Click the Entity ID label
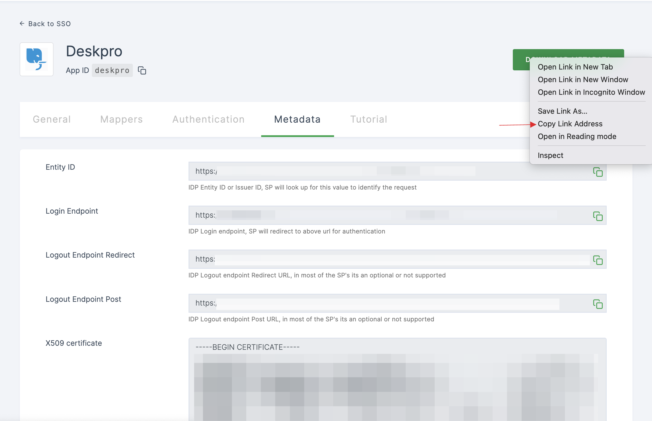The image size is (652, 421). [x=60, y=167]
